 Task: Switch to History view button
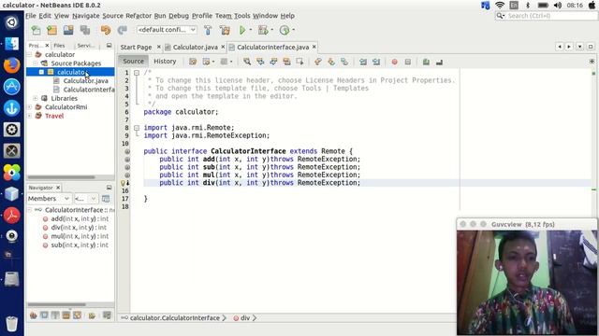pyautogui.click(x=165, y=62)
